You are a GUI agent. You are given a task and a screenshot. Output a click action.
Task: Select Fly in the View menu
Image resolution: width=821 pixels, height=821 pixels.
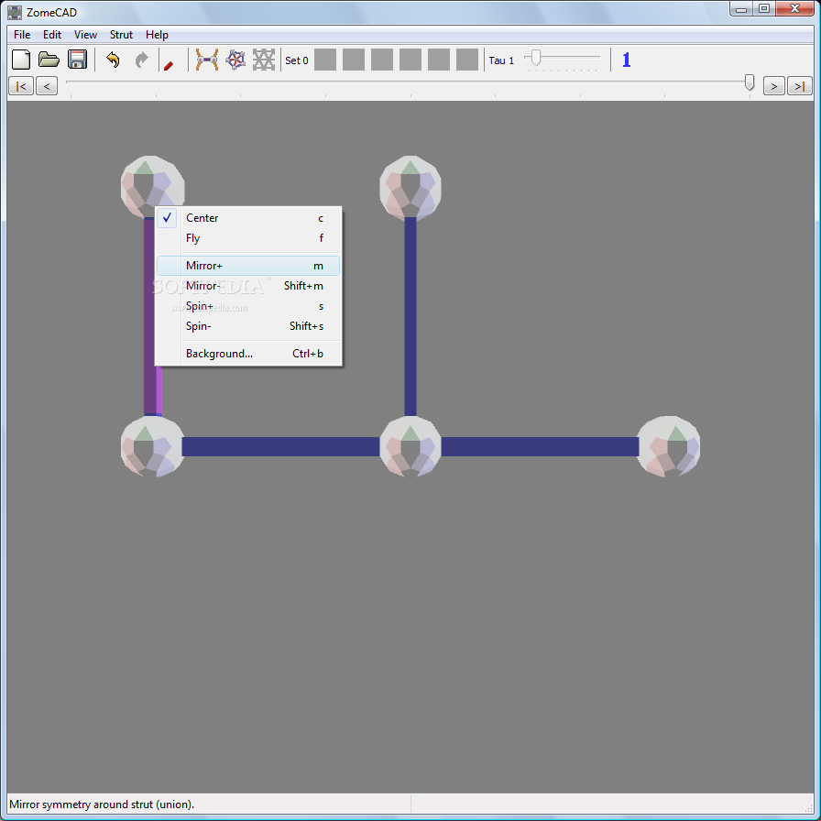[x=248, y=238]
